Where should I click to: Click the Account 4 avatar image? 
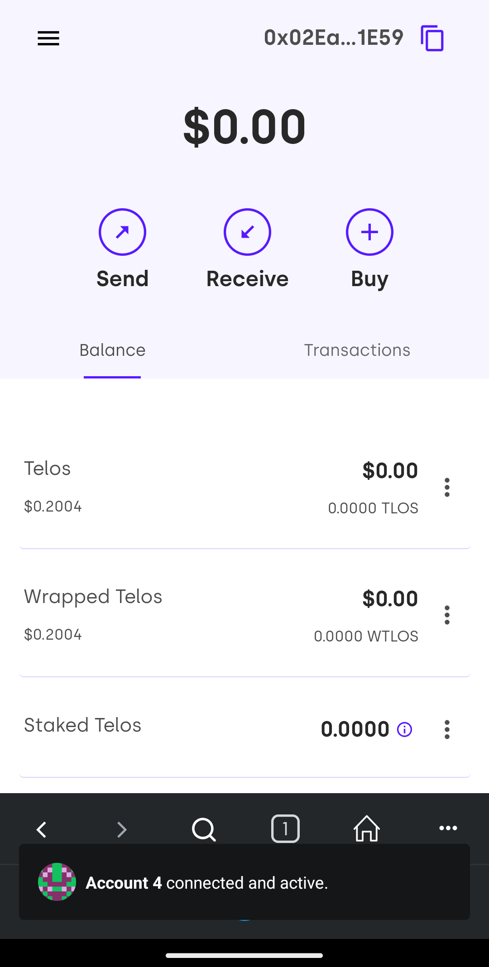pos(57,882)
